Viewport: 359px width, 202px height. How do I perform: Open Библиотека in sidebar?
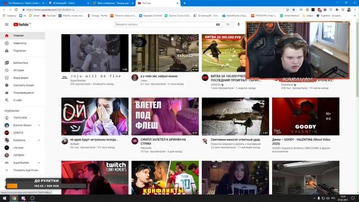pos(22,63)
